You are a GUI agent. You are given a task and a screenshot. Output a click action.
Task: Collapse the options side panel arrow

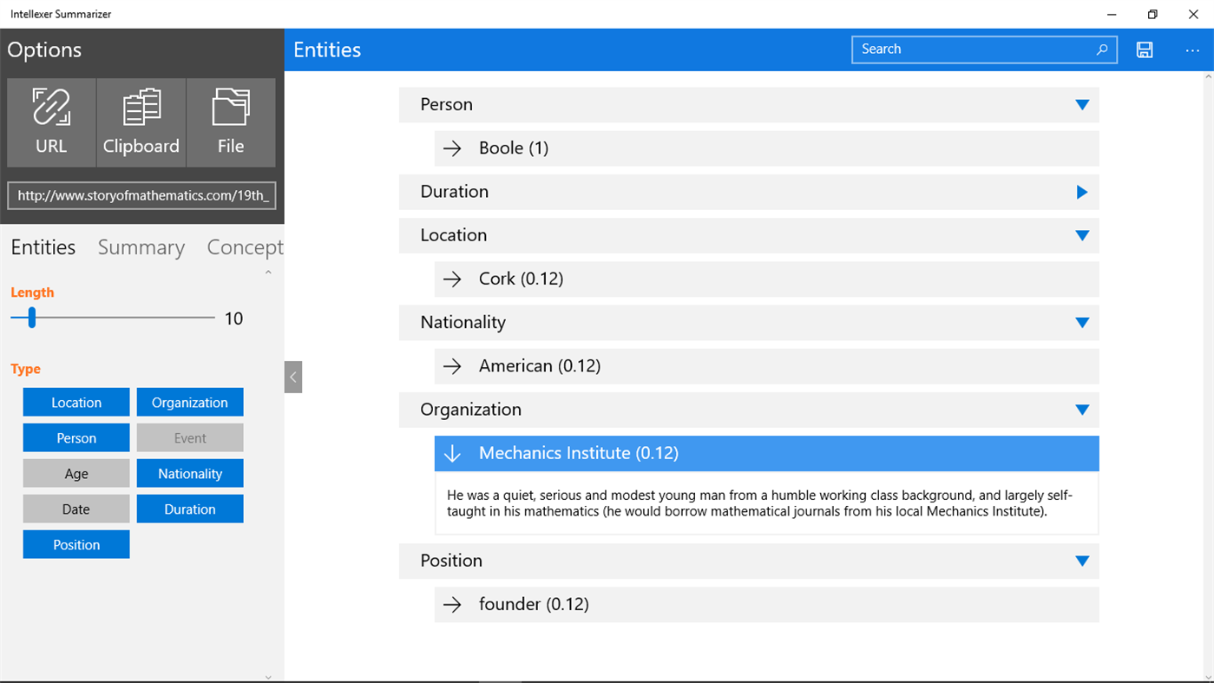293,377
